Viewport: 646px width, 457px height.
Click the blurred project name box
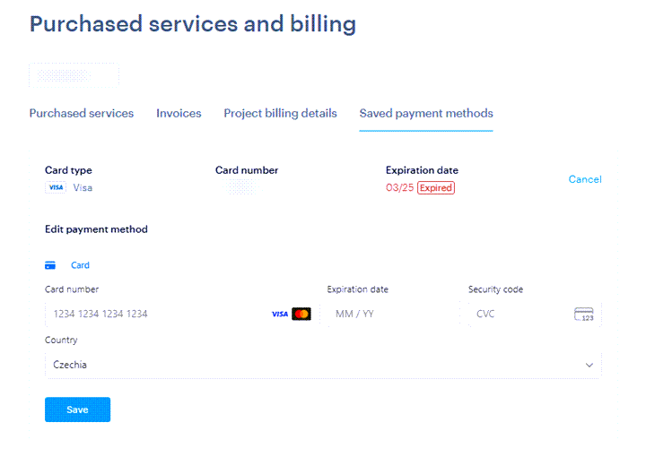74,75
